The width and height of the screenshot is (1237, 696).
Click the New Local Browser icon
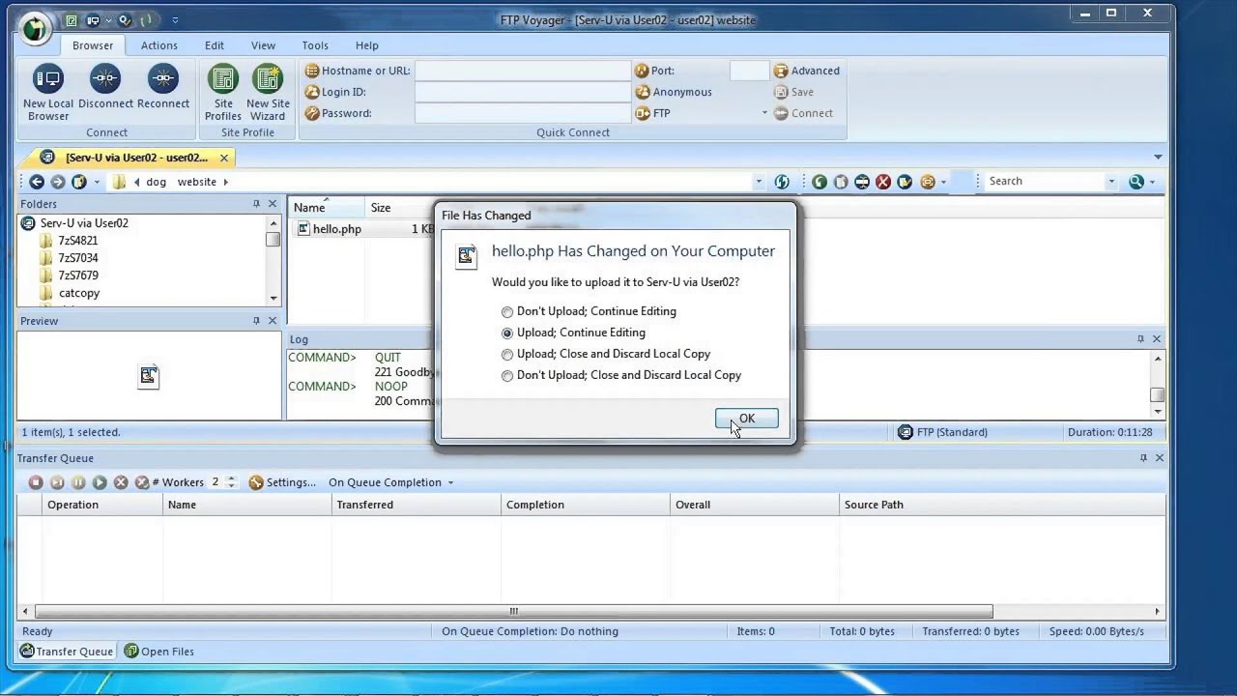[x=48, y=79]
